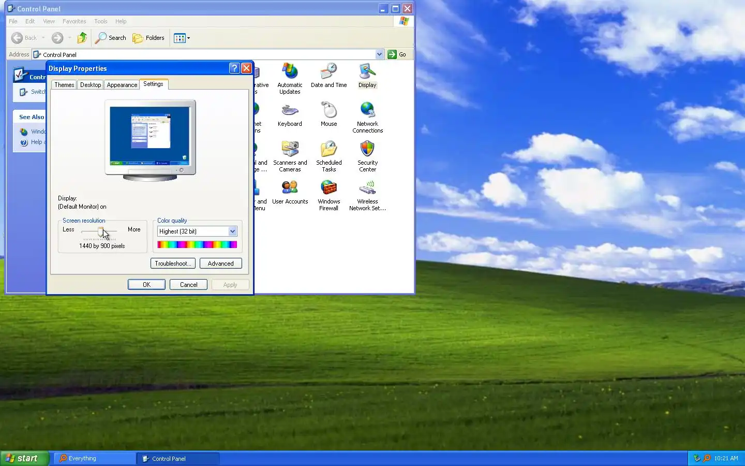Viewport: 745px width, 466px height.
Task: Open the Keyboard icon
Action: tap(290, 114)
